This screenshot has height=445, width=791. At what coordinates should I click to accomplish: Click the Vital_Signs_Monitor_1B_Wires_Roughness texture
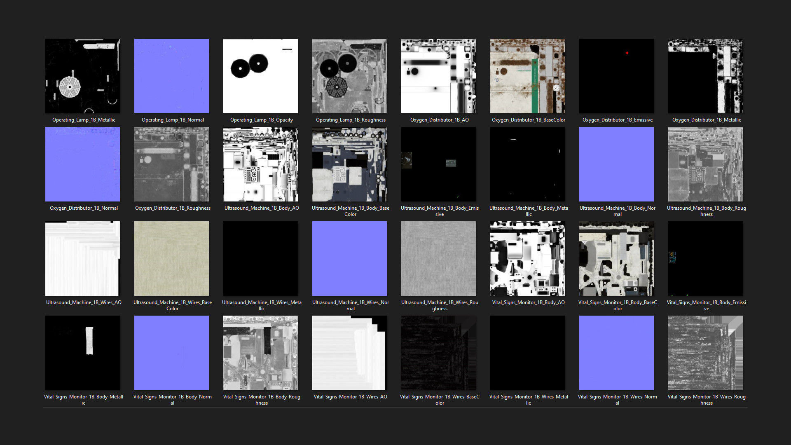705,353
